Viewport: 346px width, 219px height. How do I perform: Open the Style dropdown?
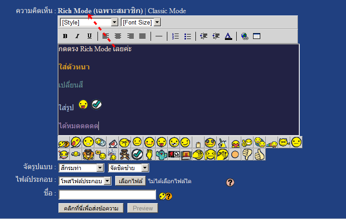coord(89,22)
